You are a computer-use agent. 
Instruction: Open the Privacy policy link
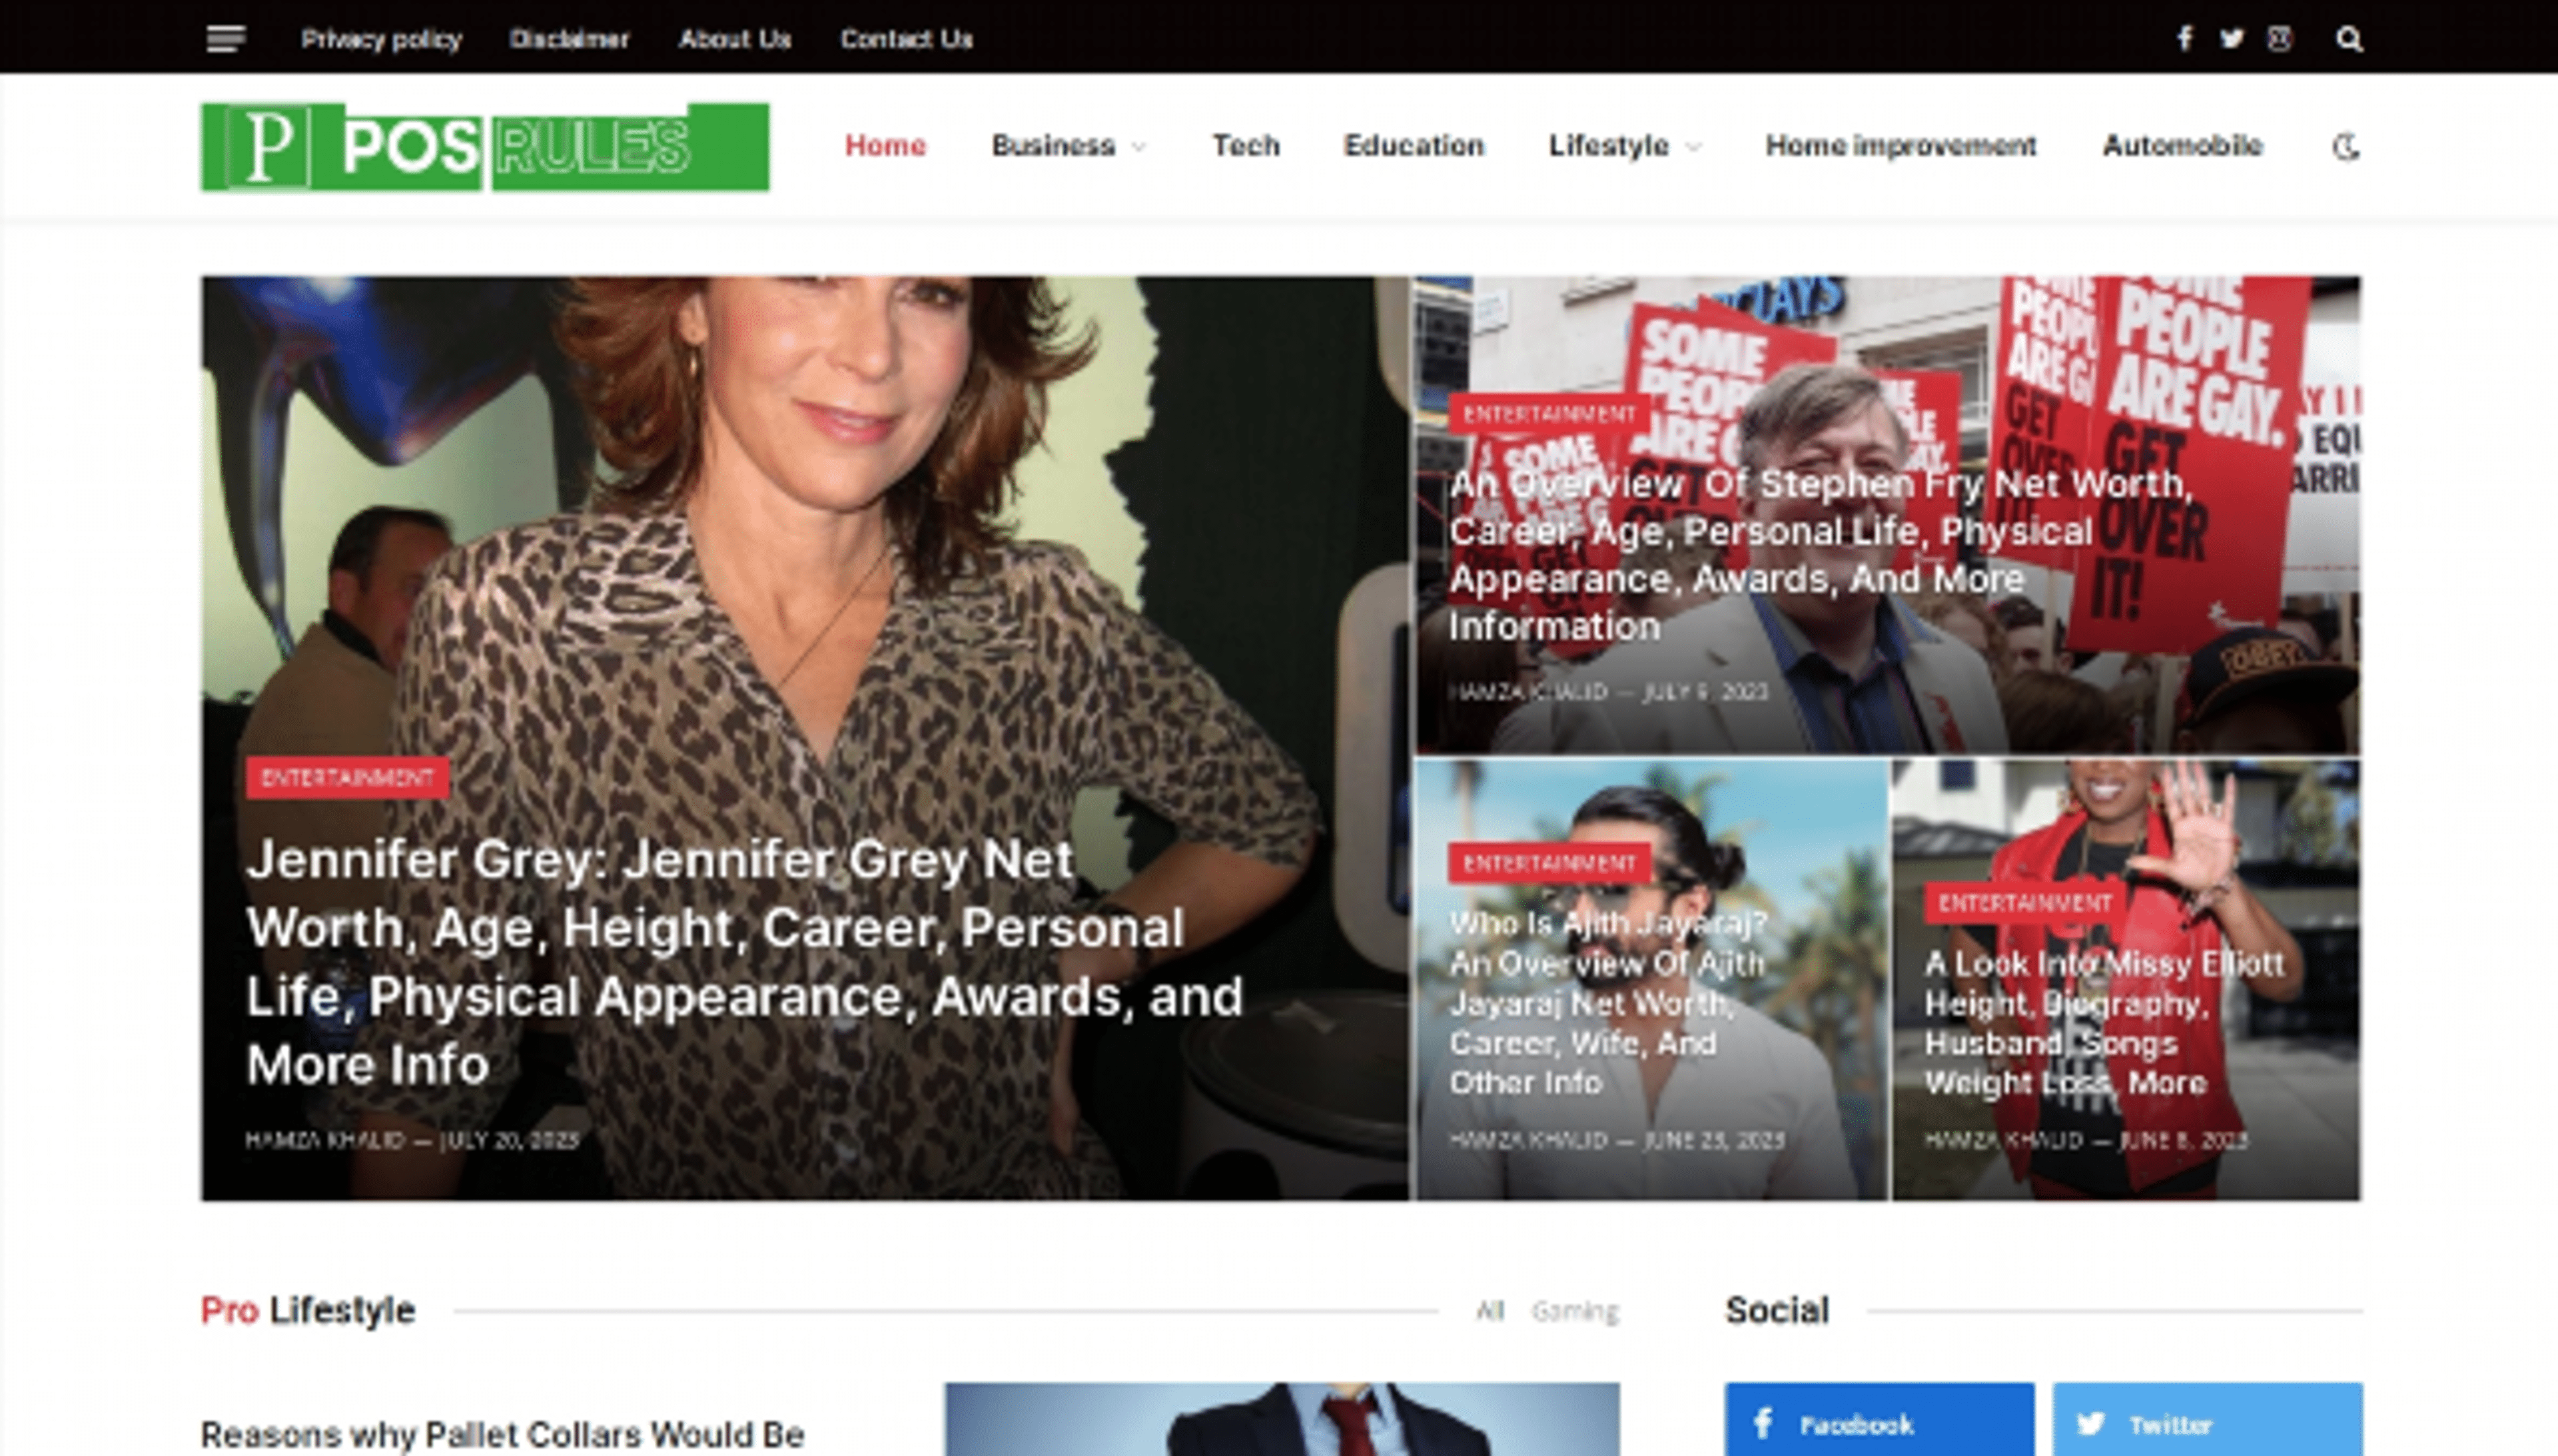click(381, 39)
